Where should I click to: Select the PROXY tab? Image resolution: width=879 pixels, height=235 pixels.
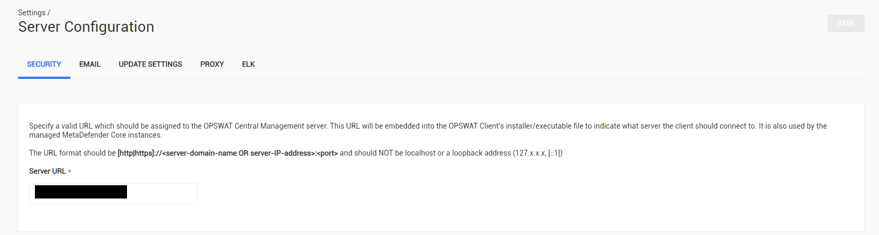point(212,64)
